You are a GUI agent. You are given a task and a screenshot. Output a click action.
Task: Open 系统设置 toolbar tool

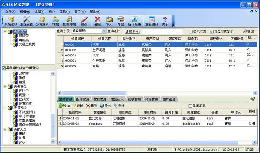point(27,21)
